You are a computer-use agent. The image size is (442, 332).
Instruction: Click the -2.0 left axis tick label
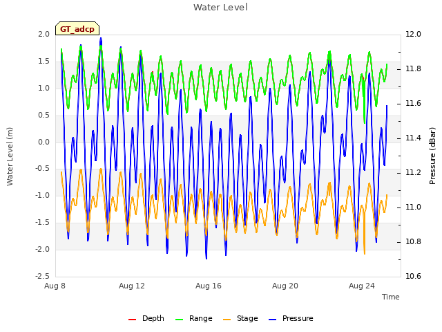click(42, 249)
